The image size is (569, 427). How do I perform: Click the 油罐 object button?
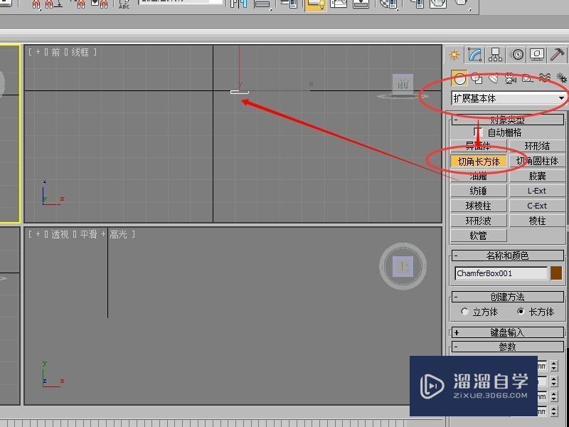click(x=478, y=176)
